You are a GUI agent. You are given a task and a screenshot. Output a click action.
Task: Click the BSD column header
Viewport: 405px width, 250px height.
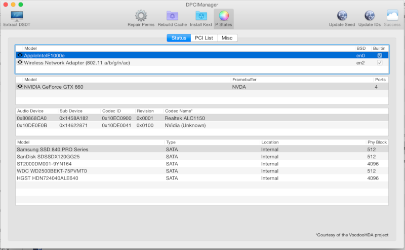coord(361,48)
